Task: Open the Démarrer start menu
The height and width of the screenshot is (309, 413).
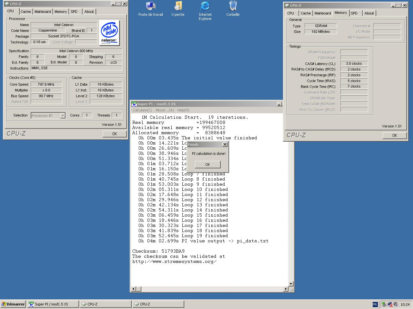Action: click(x=13, y=304)
